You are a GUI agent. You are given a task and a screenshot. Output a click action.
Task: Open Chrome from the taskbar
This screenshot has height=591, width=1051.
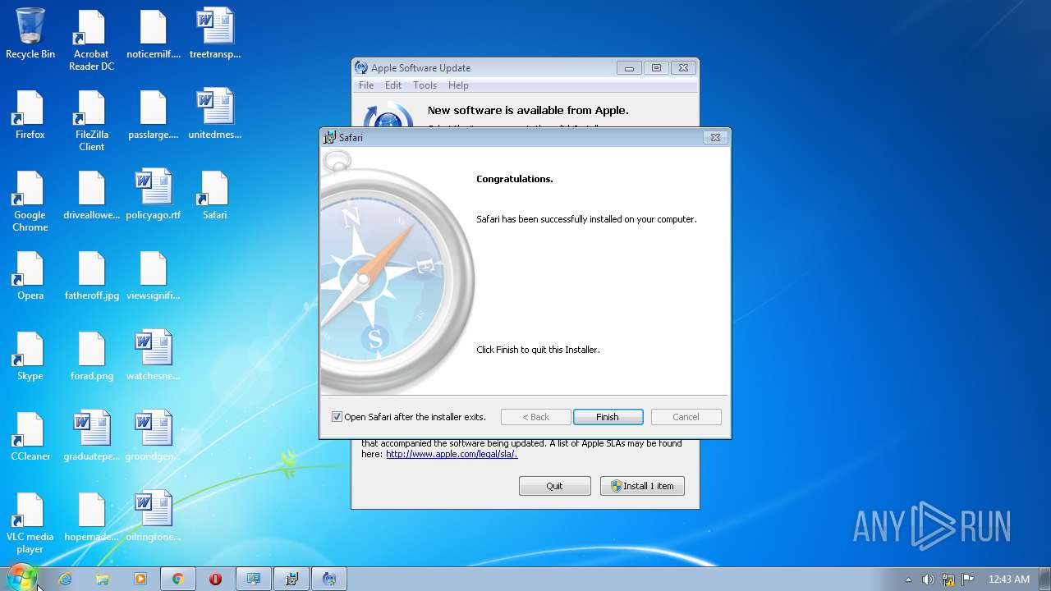click(x=177, y=579)
